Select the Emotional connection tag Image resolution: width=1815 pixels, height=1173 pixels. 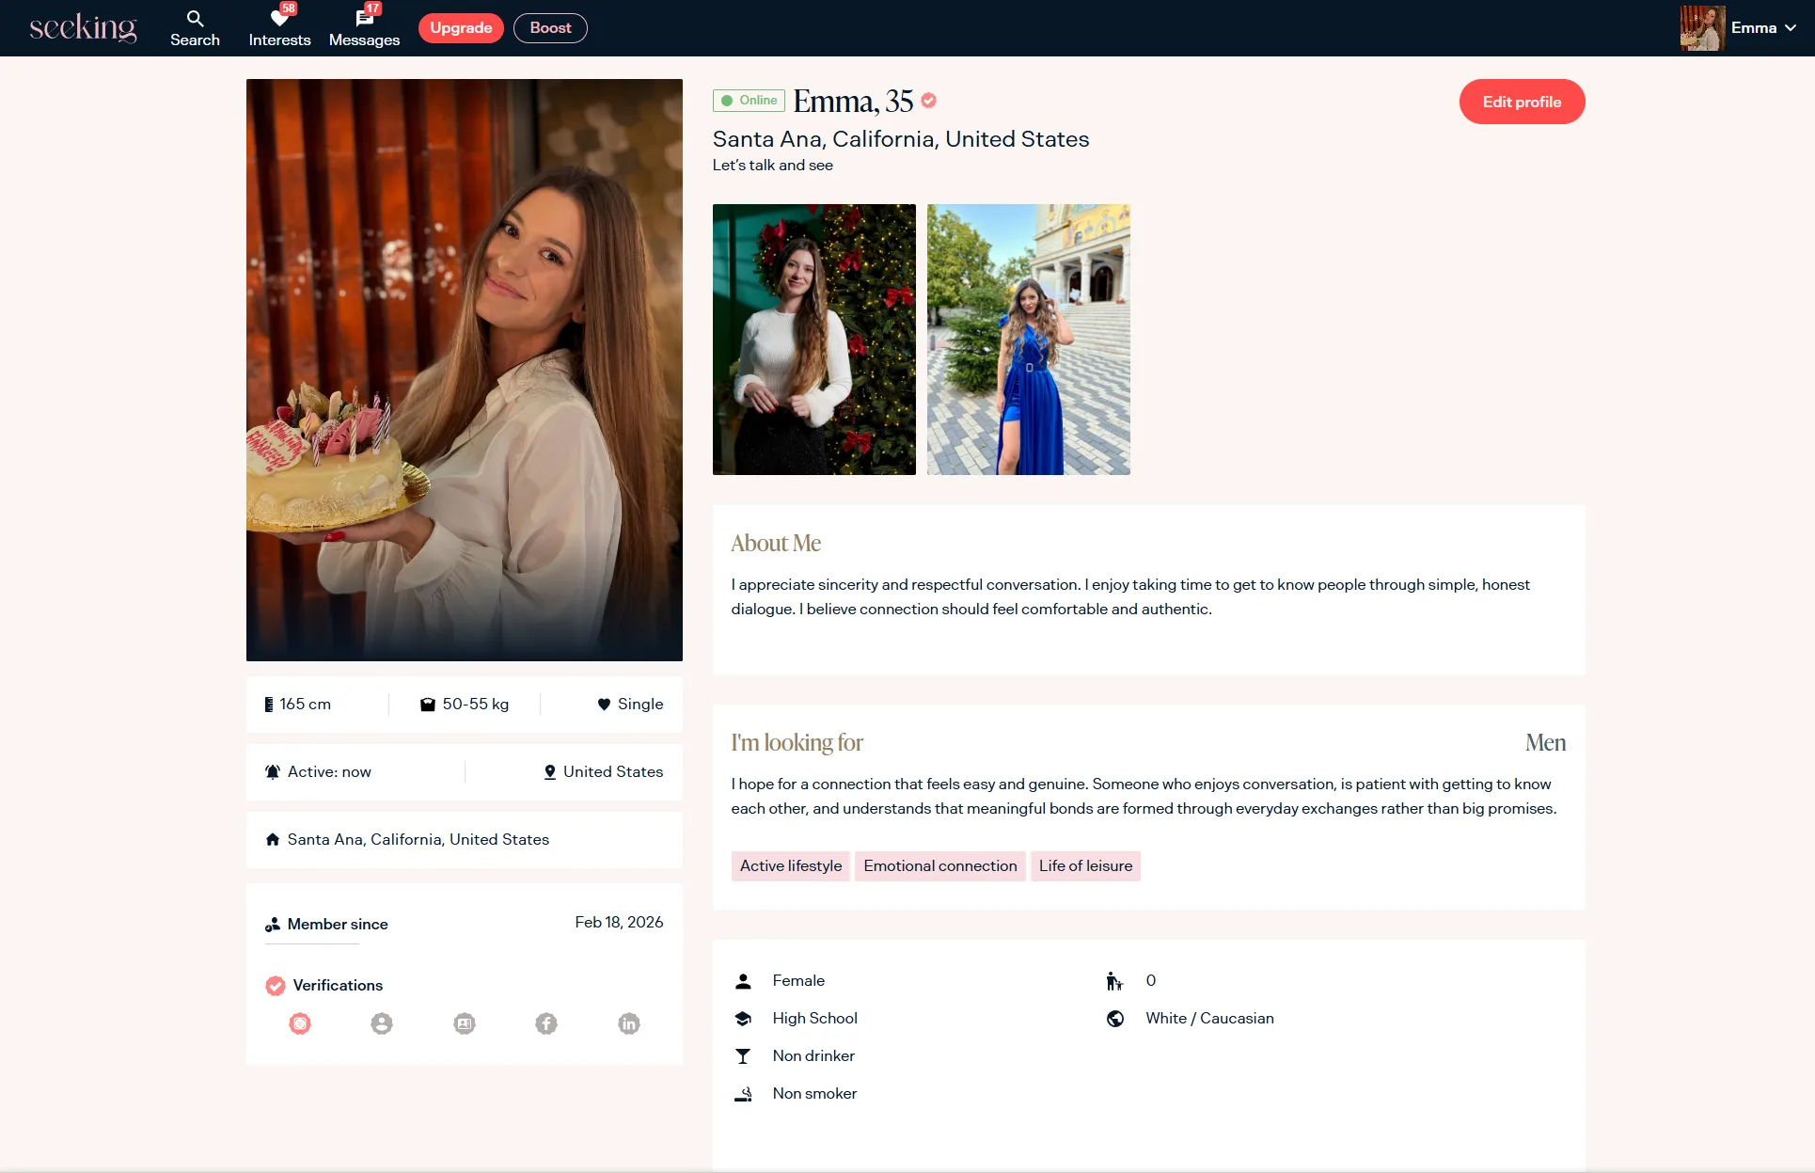pos(939,865)
